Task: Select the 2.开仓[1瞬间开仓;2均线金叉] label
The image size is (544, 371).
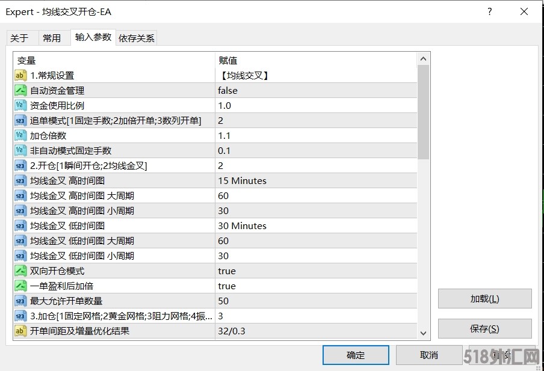Action: (x=88, y=166)
